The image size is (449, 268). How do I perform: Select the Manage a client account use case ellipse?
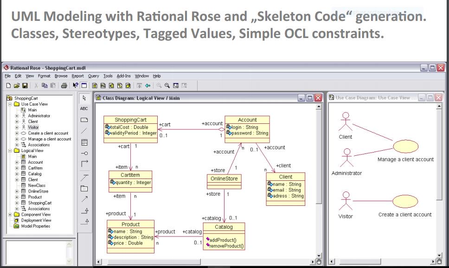pyautogui.click(x=405, y=147)
